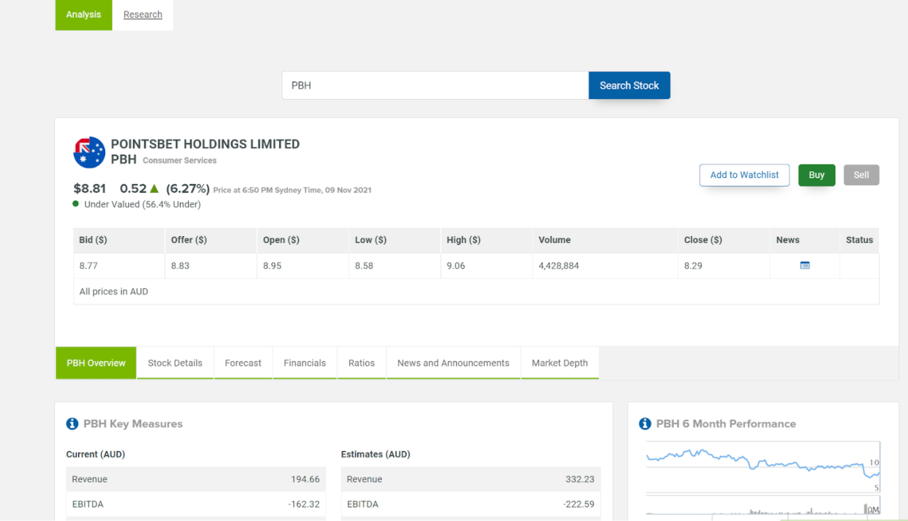The height and width of the screenshot is (521, 908).
Task: Click the estimated Revenue value 332.23
Action: (x=580, y=480)
